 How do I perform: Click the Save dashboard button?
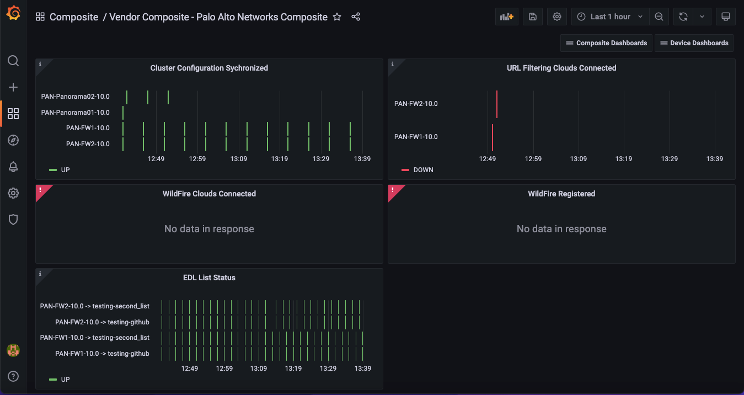pyautogui.click(x=533, y=17)
